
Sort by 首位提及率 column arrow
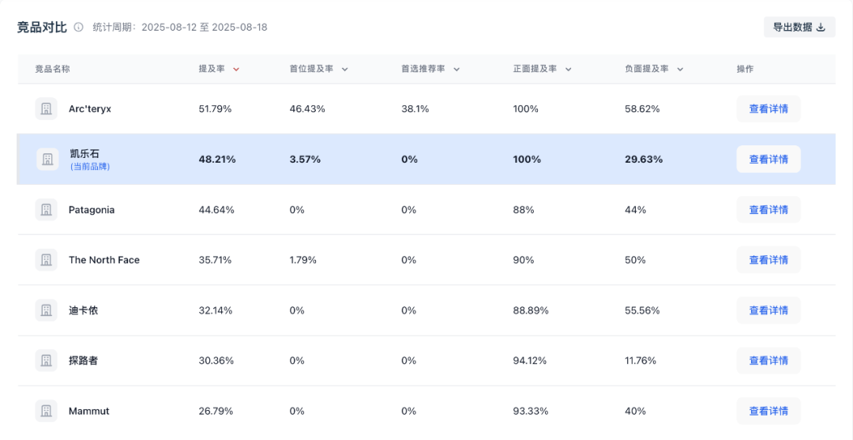coord(344,69)
